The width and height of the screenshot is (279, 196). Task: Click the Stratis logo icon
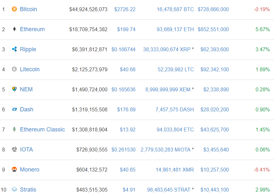(14, 189)
